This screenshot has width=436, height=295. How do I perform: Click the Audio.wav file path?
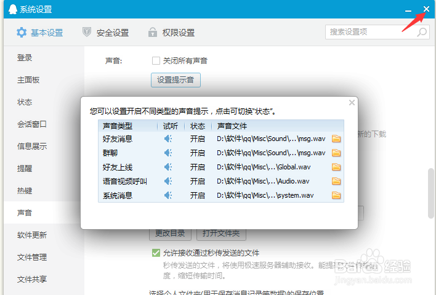[x=263, y=181]
